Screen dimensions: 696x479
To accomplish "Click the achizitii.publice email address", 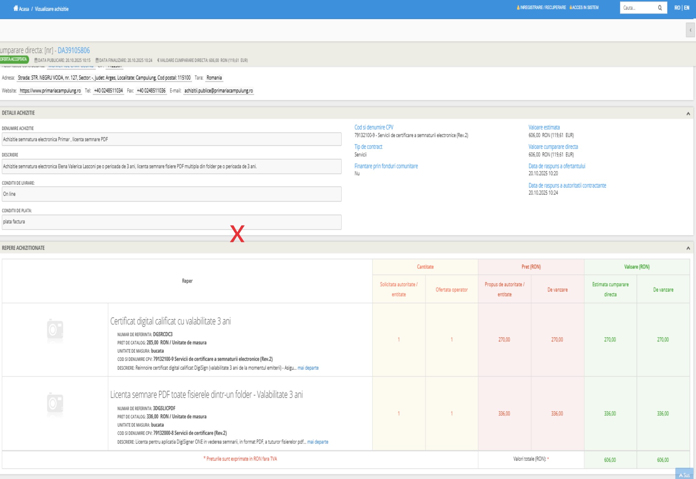I will tap(219, 91).
